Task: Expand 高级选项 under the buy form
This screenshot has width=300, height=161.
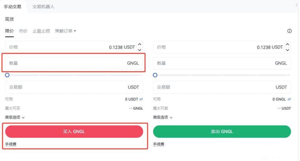Action: (15, 117)
